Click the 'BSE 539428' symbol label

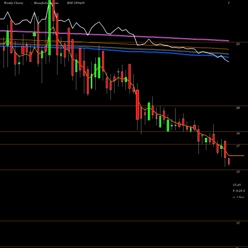pos(76,3)
